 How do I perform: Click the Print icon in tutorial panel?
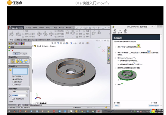point(125,31)
